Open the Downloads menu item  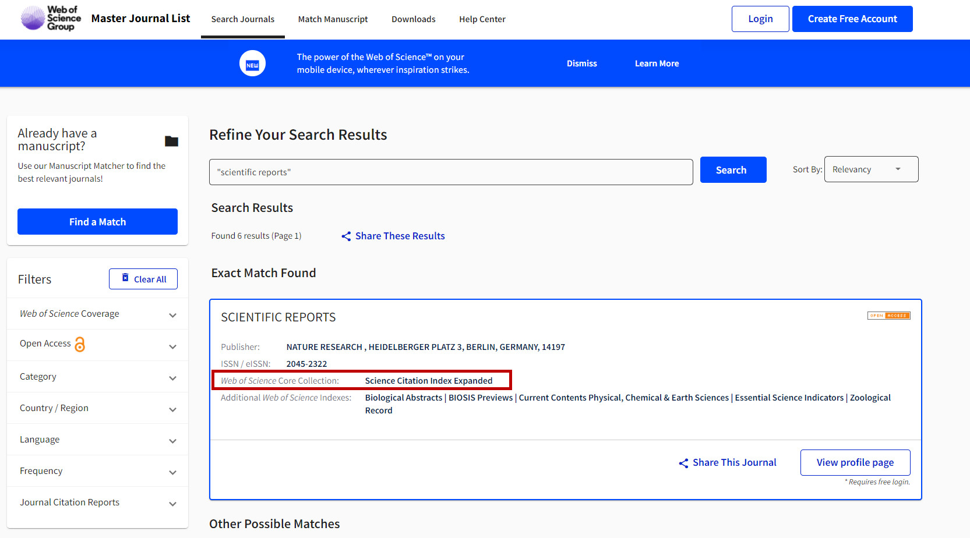tap(414, 19)
